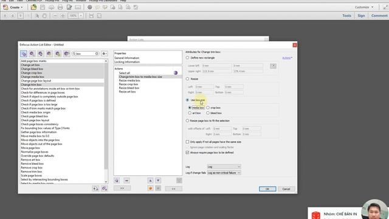Choose the media box radio option
This screenshot has width=389, height=219.
[x=190, y=108]
